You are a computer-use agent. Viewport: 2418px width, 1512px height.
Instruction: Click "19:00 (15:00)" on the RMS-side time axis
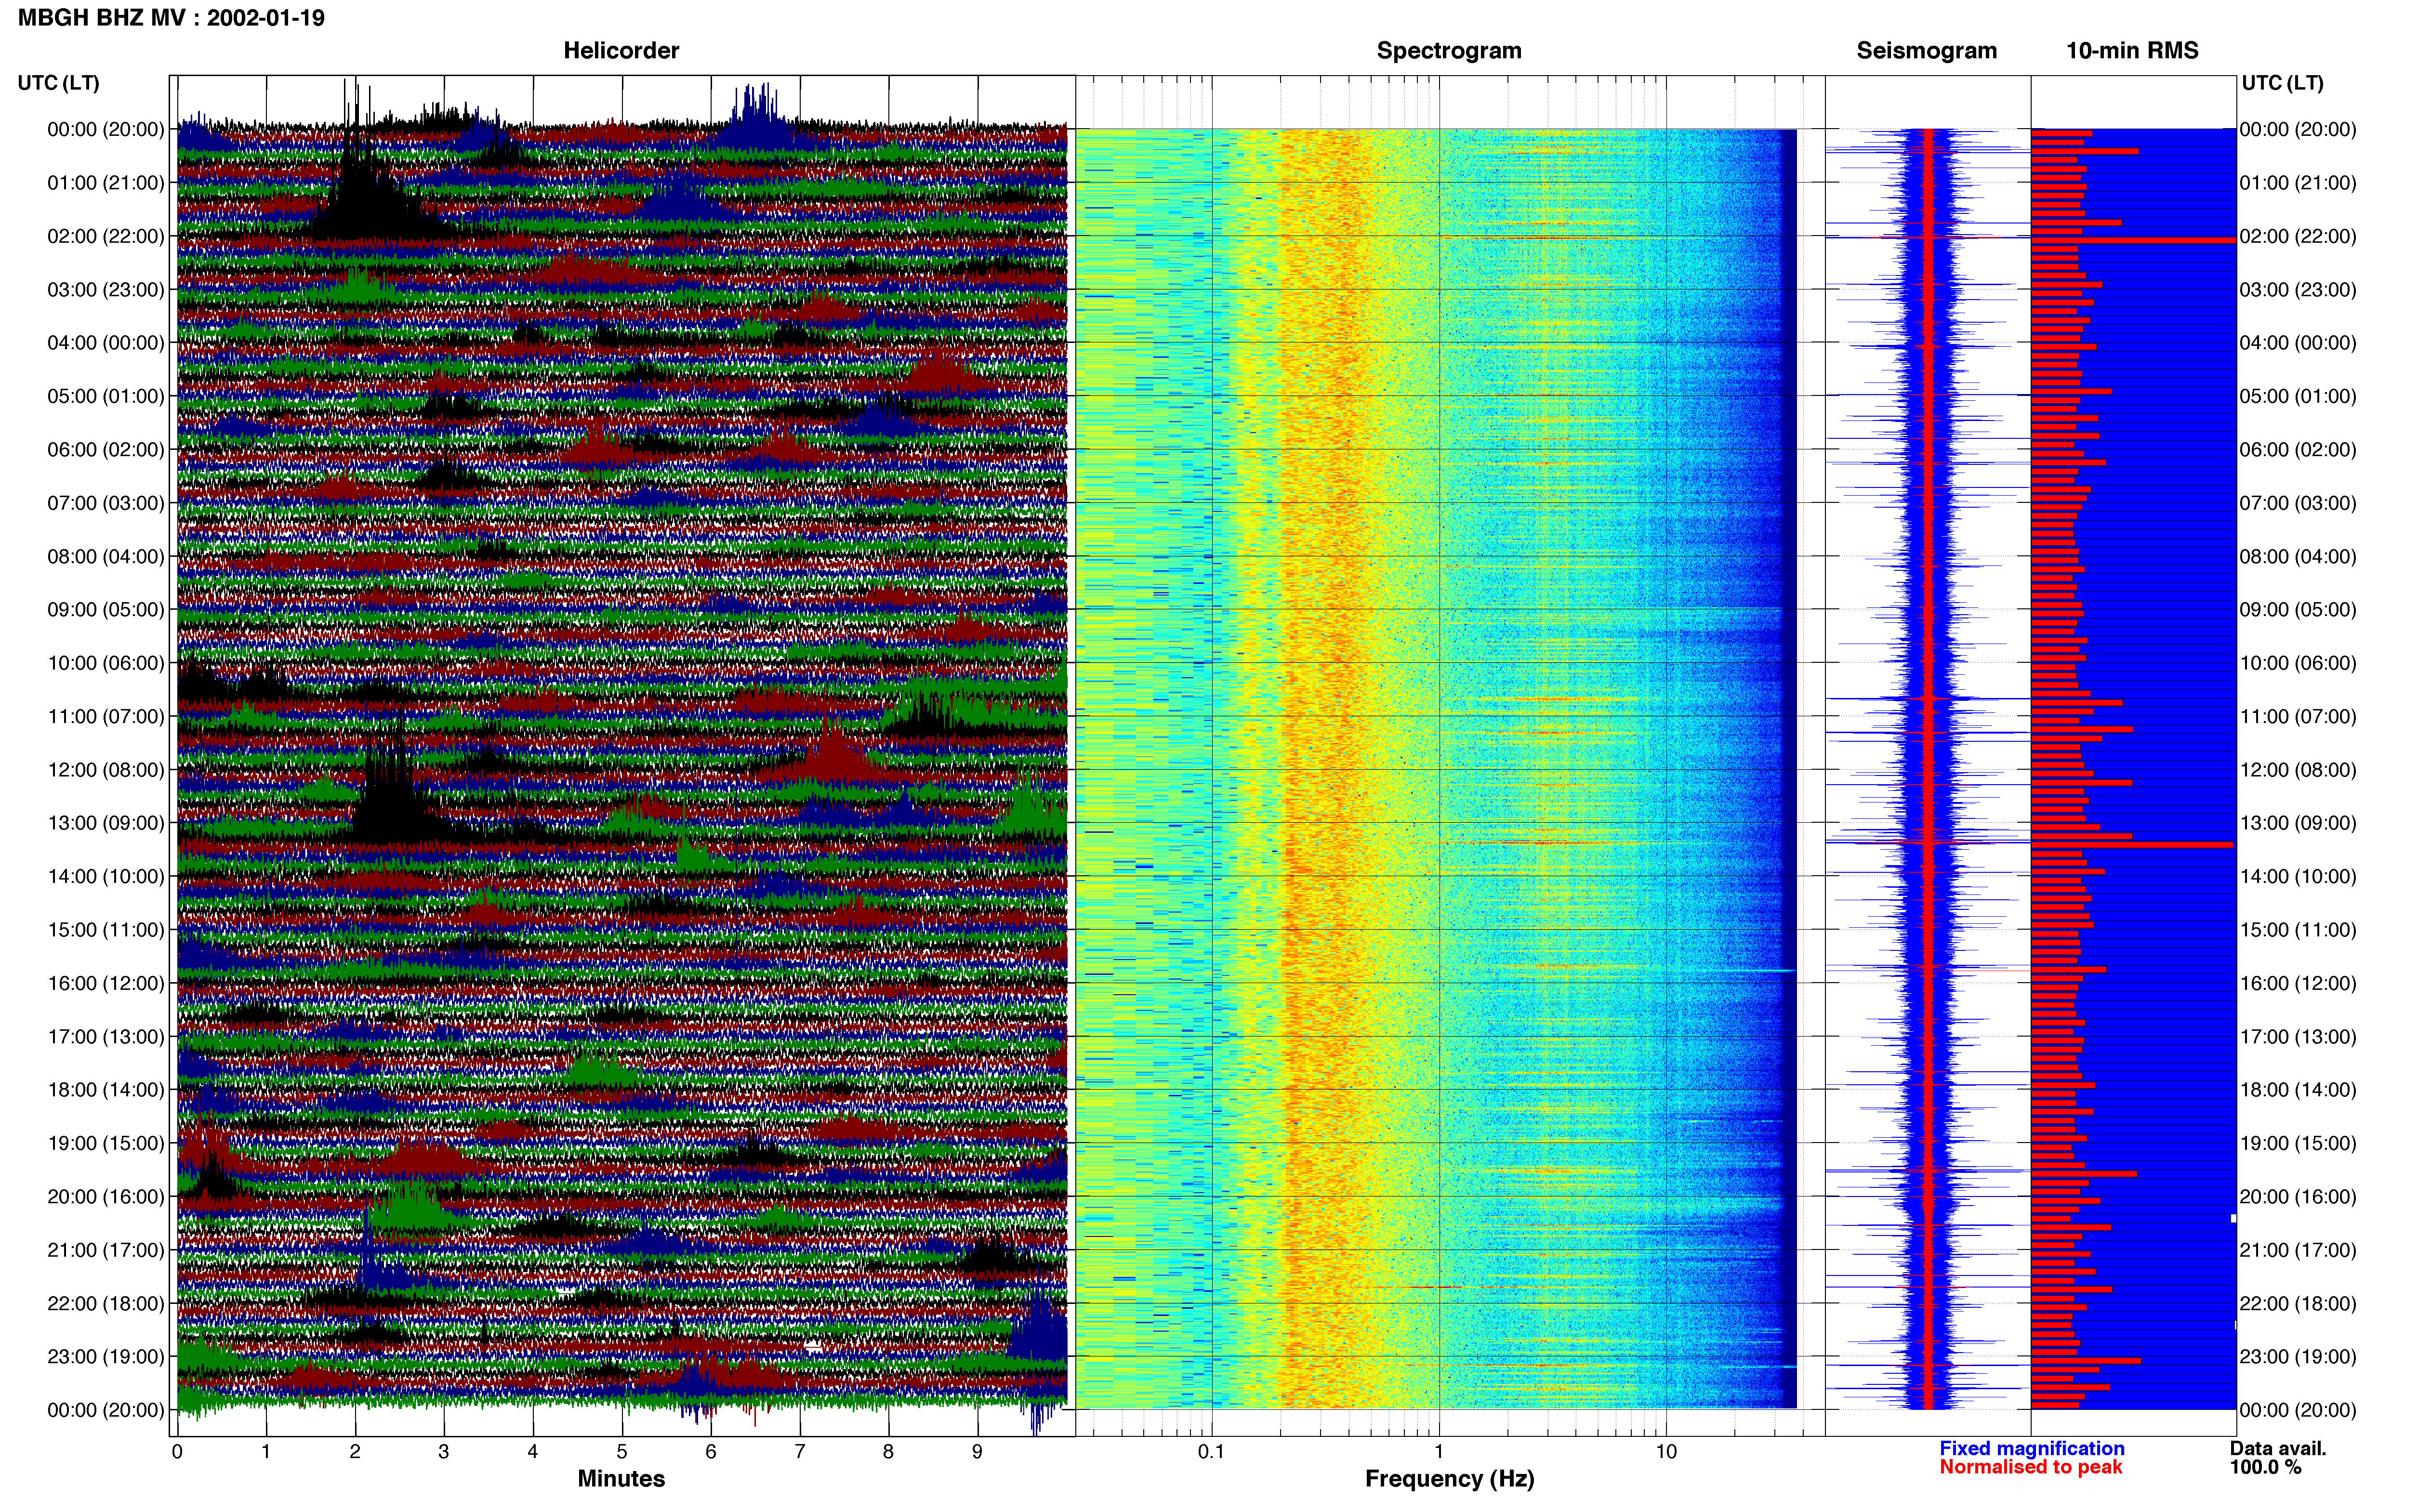2298,1143
